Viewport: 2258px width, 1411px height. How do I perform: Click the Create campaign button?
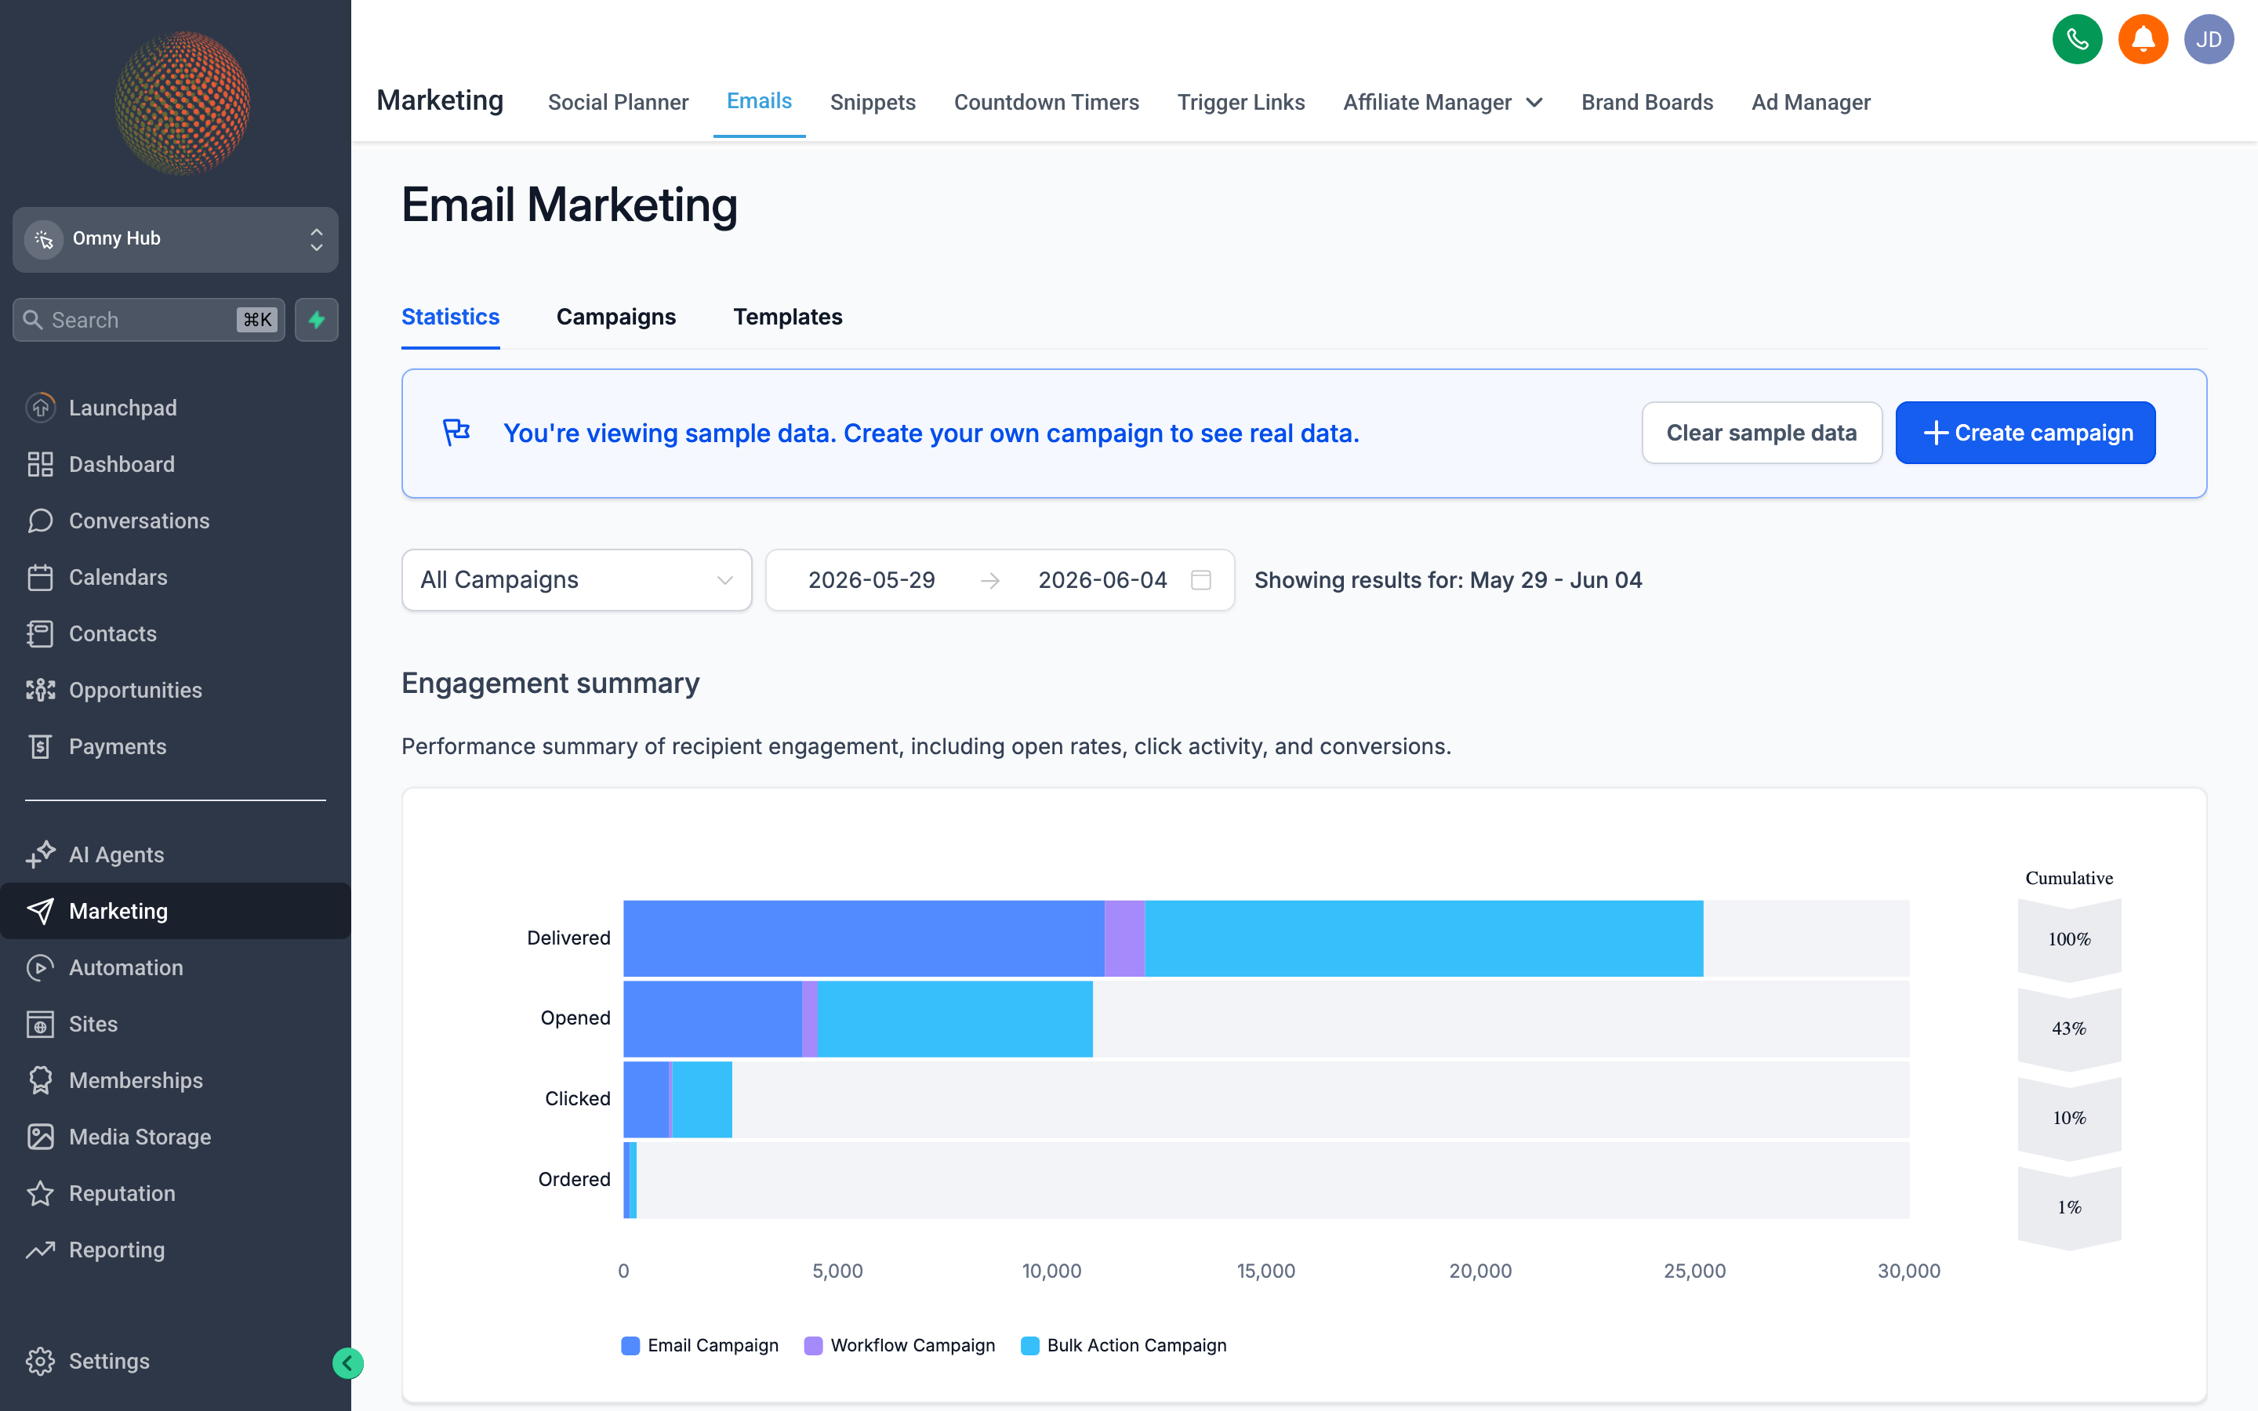2026,433
